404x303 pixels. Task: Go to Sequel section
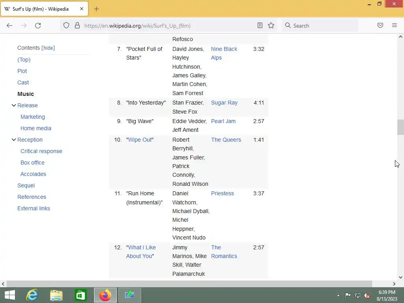click(26, 185)
